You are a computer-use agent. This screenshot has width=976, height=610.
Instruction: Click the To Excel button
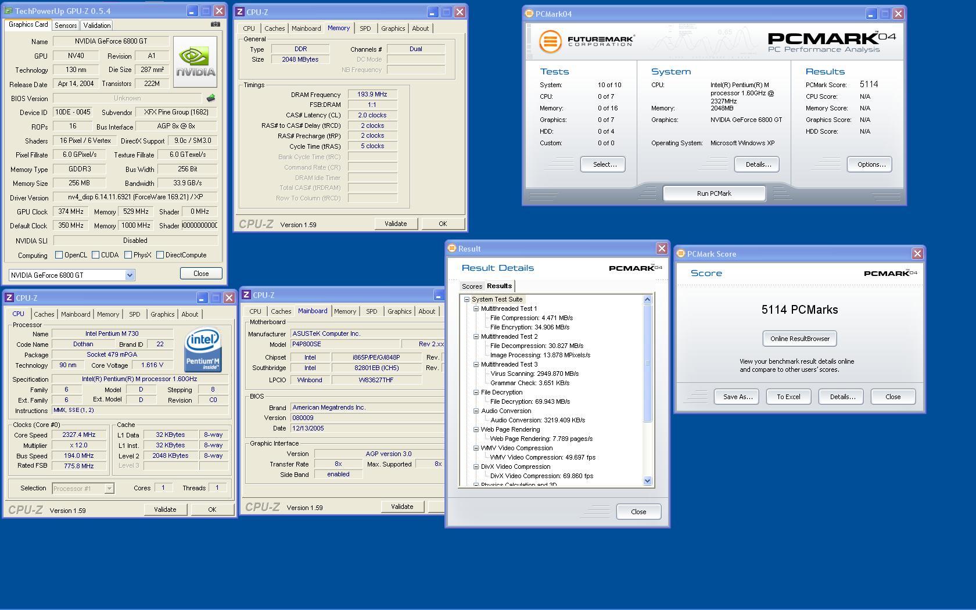pyautogui.click(x=788, y=397)
